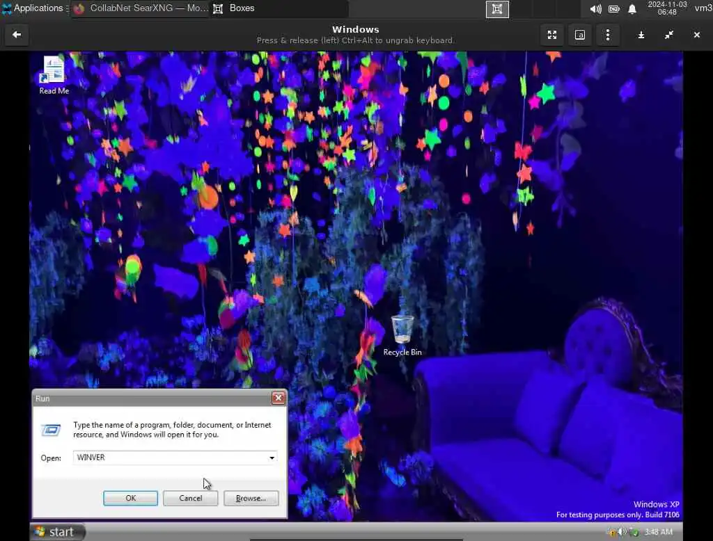This screenshot has width=713, height=541.
Task: Open the Boxes three-dot menu
Action: [x=607, y=35]
